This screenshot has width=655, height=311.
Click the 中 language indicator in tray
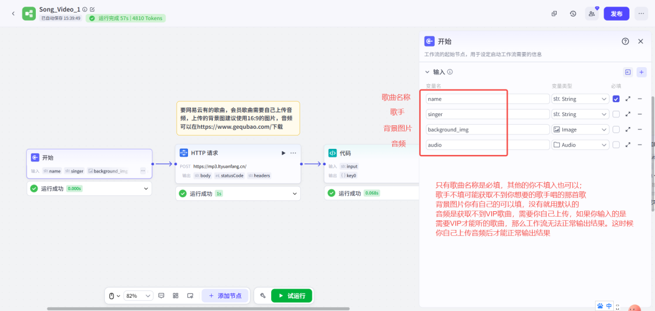(x=609, y=306)
